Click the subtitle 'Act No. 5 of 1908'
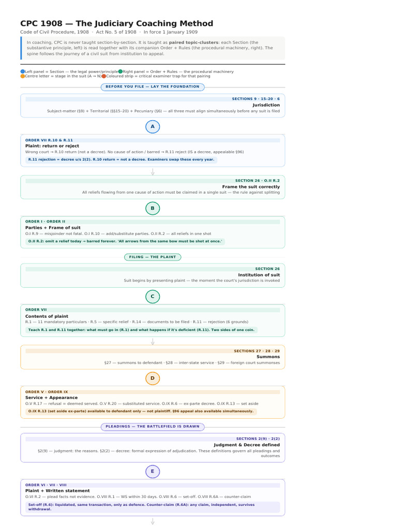Image resolution: width=397 pixels, height=530 pixels. tap(116, 32)
